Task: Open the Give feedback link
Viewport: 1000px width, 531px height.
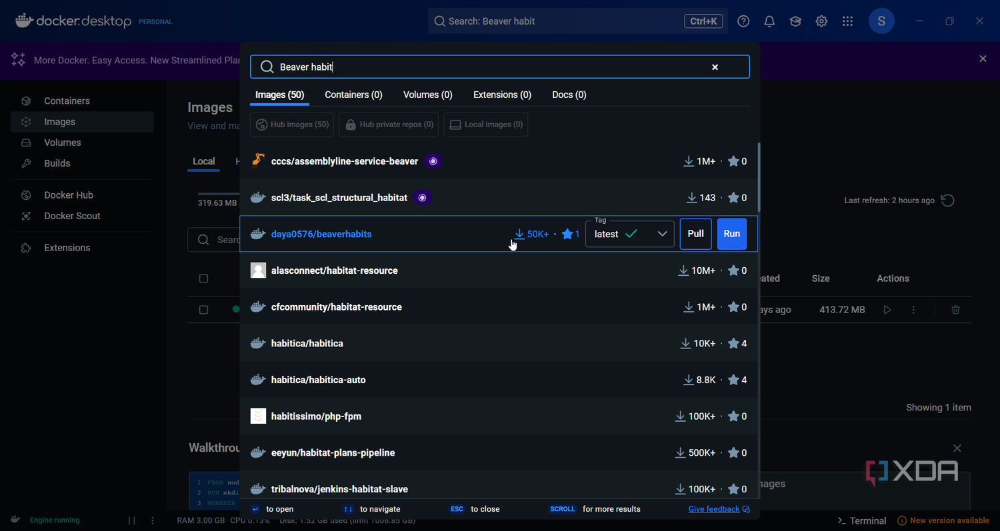Action: pos(719,509)
